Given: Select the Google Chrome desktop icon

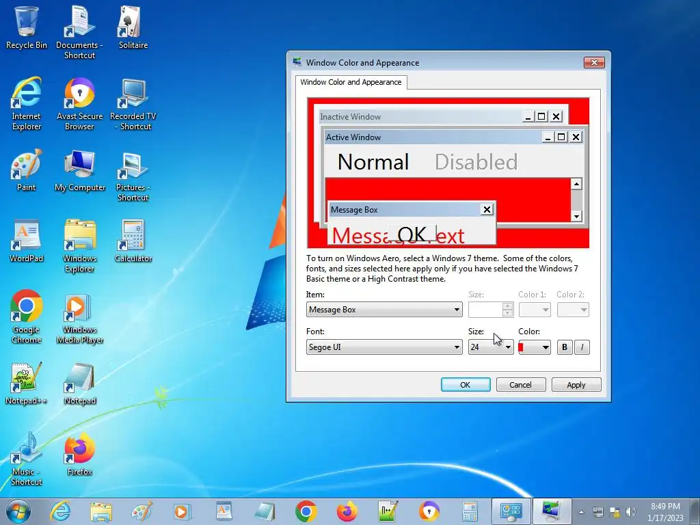Looking at the screenshot, I should 27,317.
